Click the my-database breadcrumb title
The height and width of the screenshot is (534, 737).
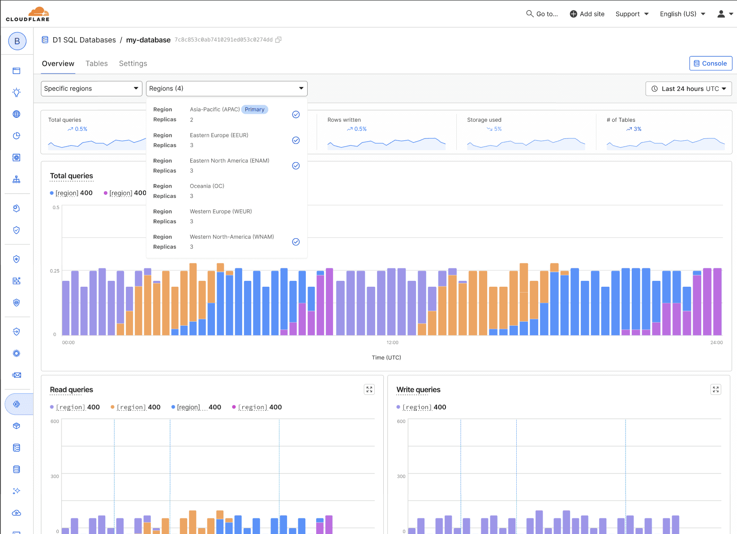pyautogui.click(x=148, y=40)
